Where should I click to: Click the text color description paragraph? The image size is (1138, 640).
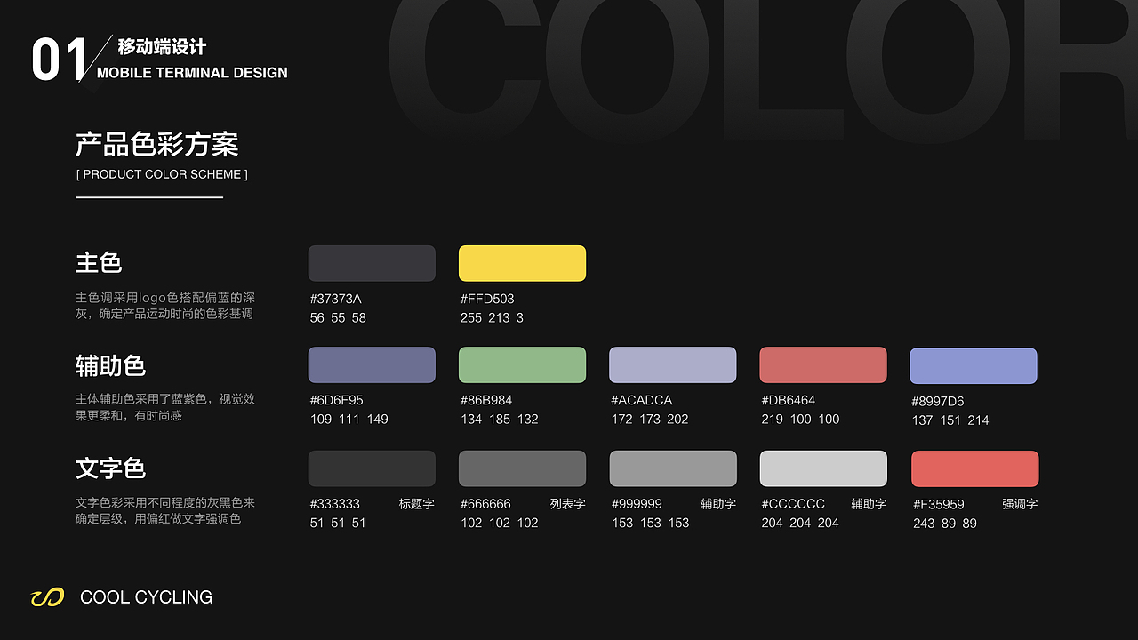click(165, 510)
